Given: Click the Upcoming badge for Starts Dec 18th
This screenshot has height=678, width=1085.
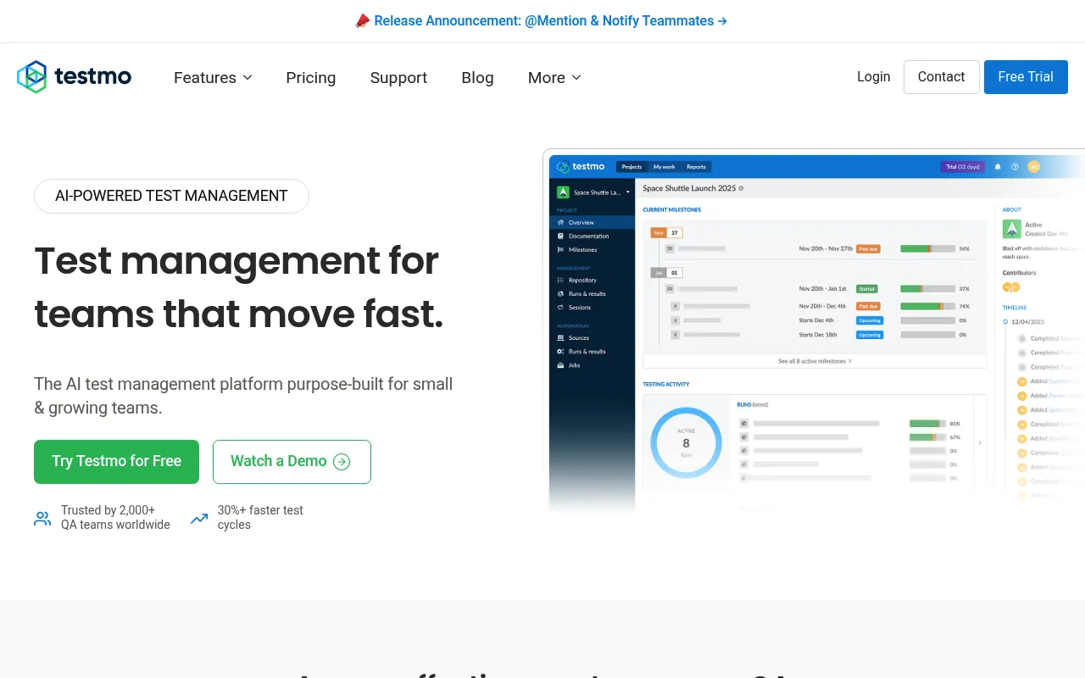Looking at the screenshot, I should tap(870, 335).
